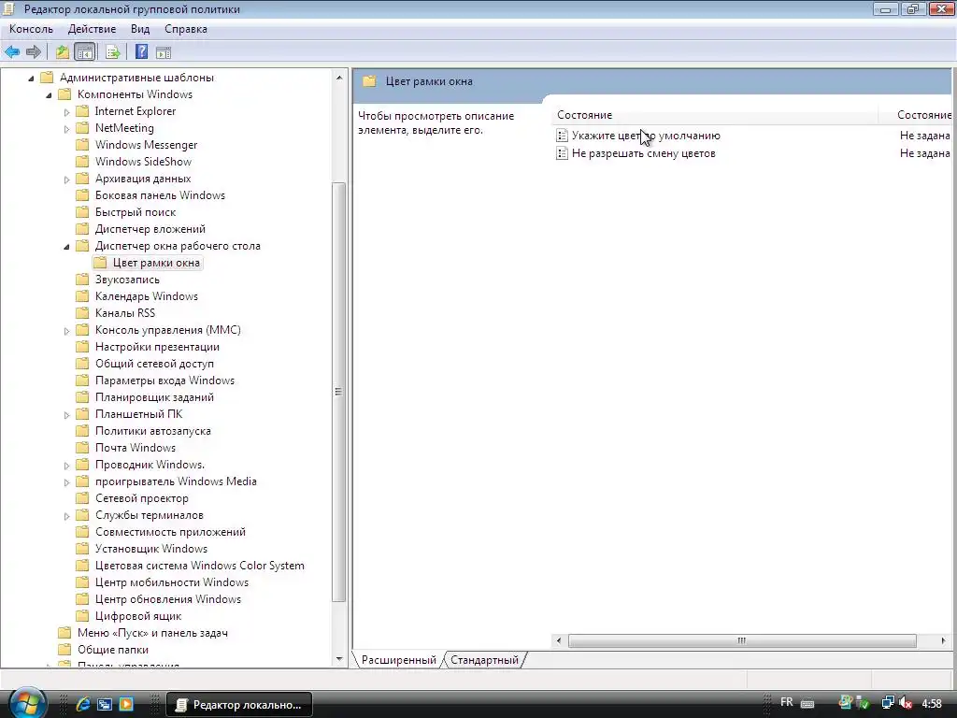Viewport: 957px width, 718px height.
Task: Collapse the 'Компоненты Windows' node
Action: (49, 95)
